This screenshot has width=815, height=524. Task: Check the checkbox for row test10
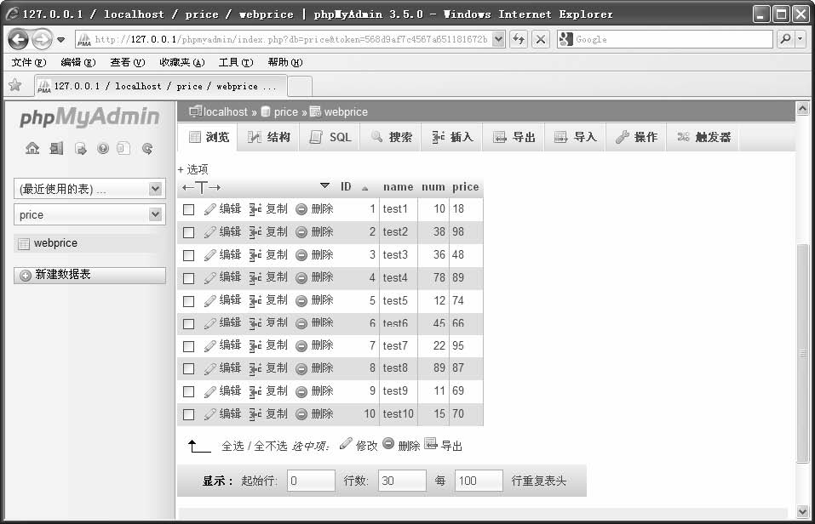coord(189,414)
